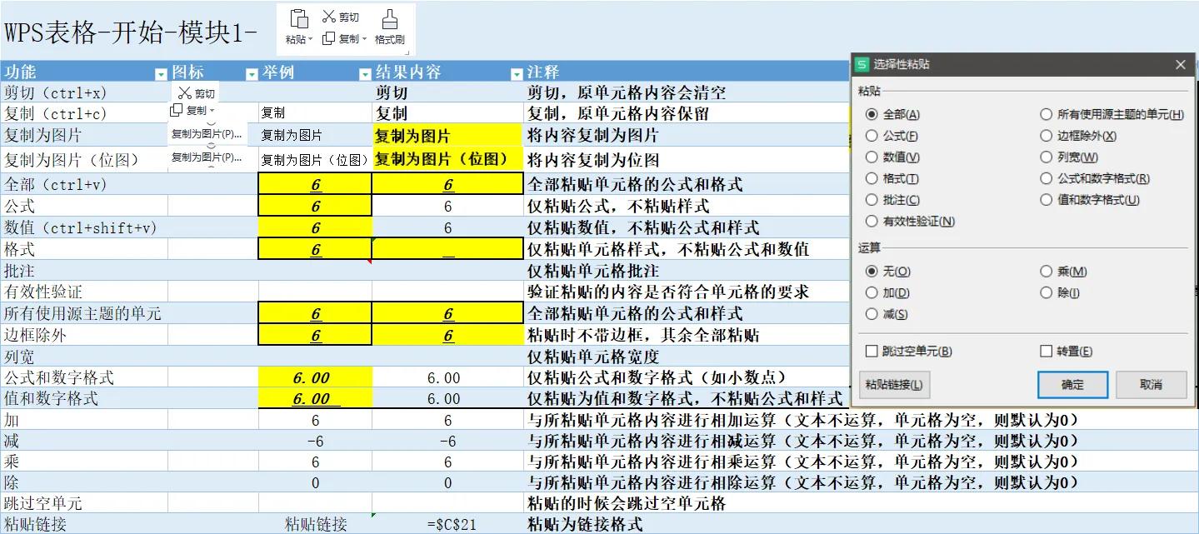Screen dimensions: 1199x534
Task: Click the -6 cell in the 举例 column
Action: point(315,442)
